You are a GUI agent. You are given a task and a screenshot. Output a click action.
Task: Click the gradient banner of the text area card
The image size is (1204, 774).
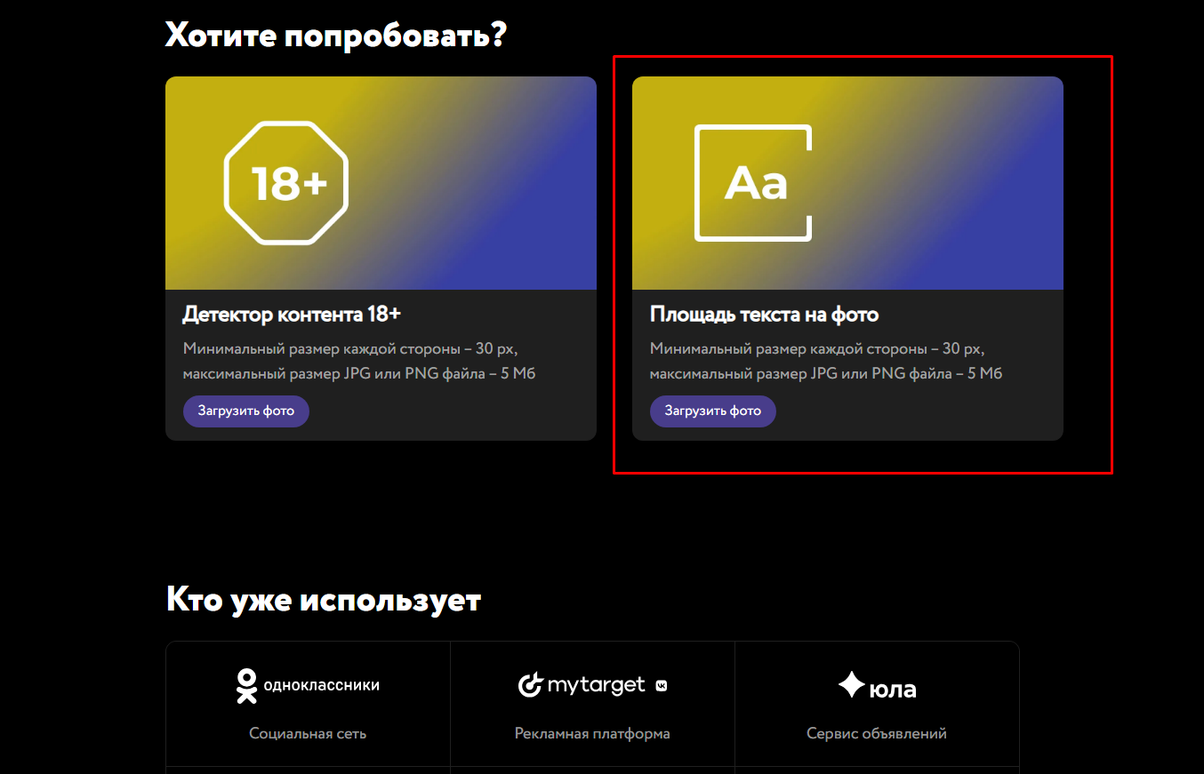coord(847,183)
